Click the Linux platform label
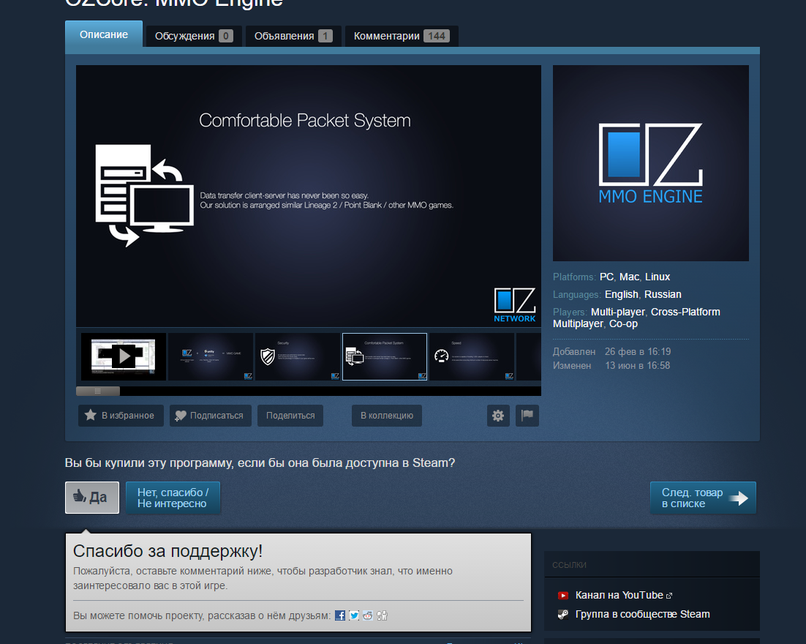 [x=658, y=277]
